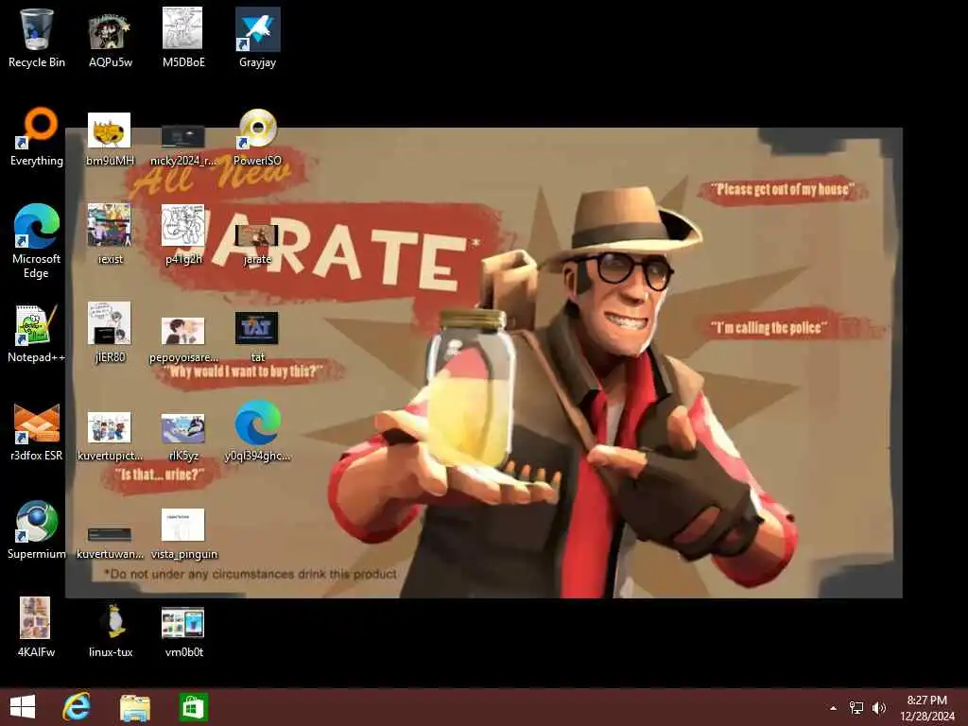Launch Internet Explorer from the taskbar
The height and width of the screenshot is (726, 968).
[77, 707]
